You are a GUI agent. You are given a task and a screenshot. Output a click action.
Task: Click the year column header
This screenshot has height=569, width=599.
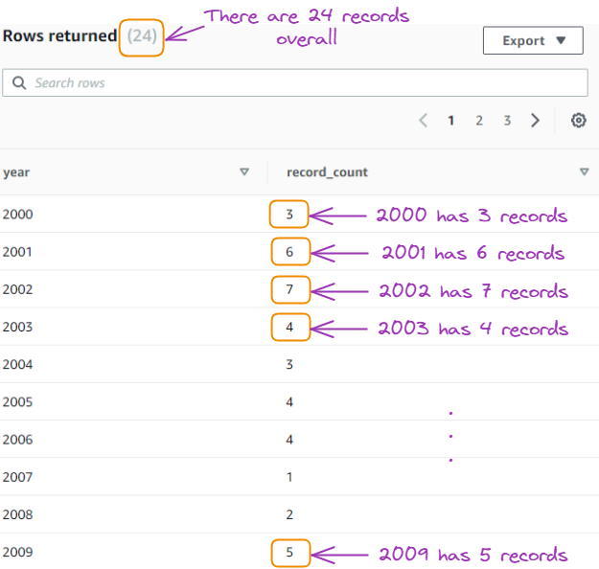point(16,172)
